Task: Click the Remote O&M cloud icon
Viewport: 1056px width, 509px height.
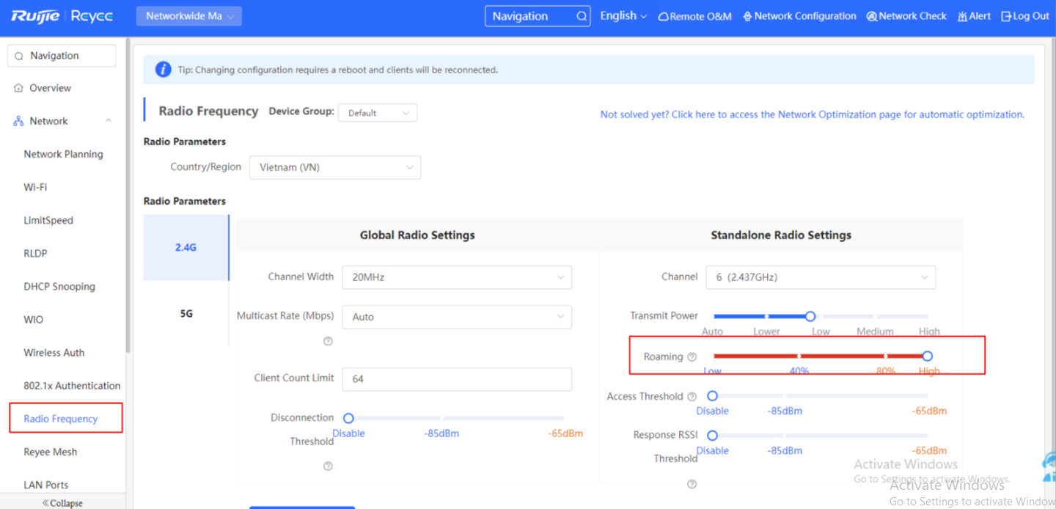Action: (663, 16)
